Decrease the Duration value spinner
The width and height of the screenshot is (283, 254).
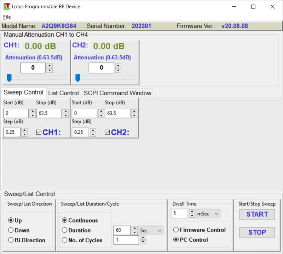134,232
